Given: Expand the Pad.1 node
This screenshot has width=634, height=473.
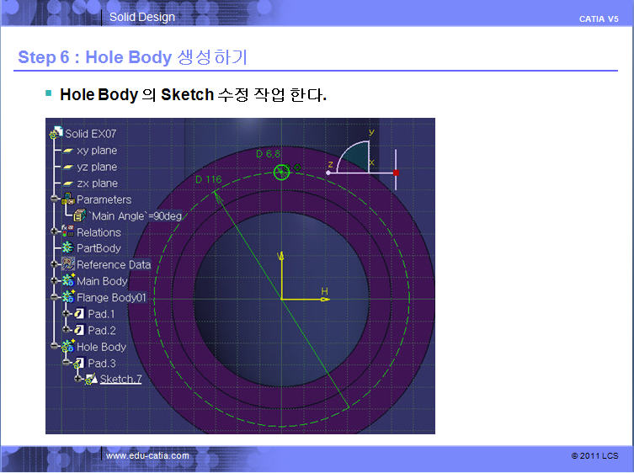Looking at the screenshot, I should click(x=67, y=314).
